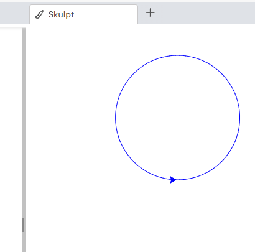This screenshot has height=252, width=255.
Task: Click the Skulpt tab title text
Action: coord(61,14)
